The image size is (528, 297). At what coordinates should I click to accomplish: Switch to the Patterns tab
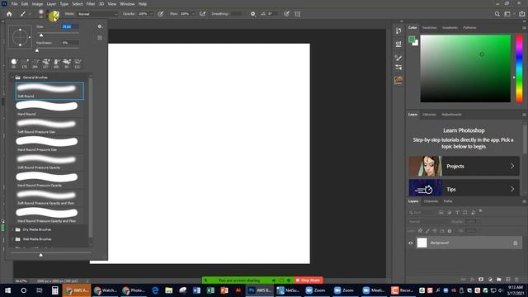click(469, 27)
